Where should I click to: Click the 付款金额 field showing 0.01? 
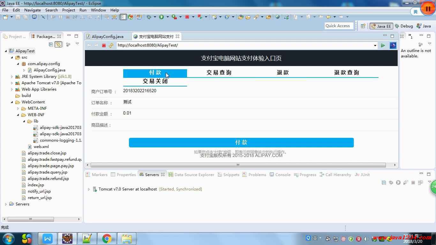260,114
